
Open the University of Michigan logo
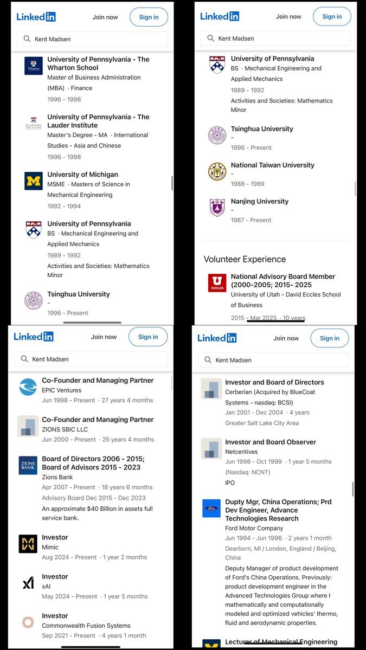click(34, 181)
